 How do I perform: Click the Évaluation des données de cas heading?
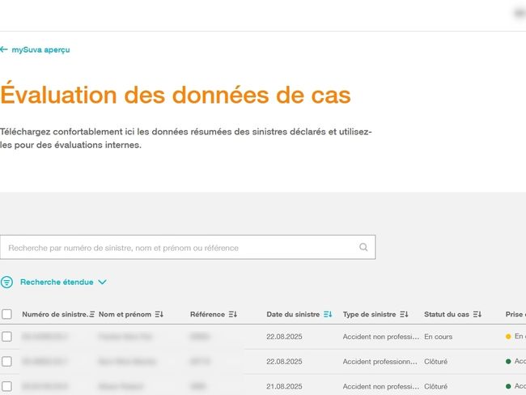coord(176,94)
